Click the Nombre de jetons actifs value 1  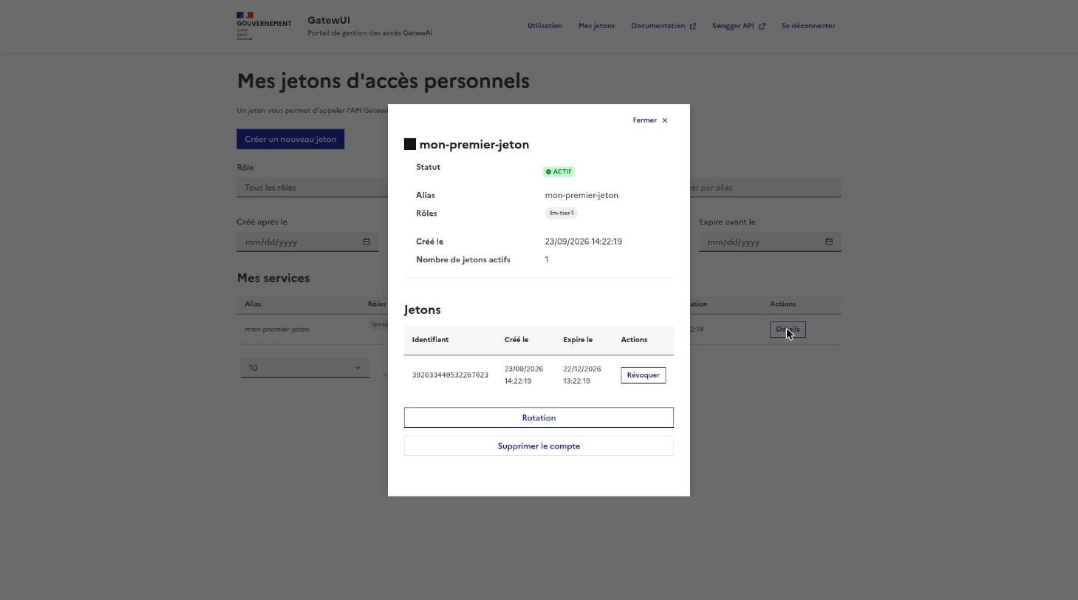[547, 259]
